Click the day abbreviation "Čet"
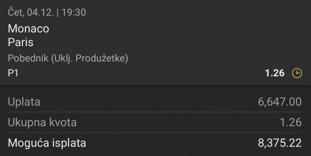 pyautogui.click(x=15, y=12)
